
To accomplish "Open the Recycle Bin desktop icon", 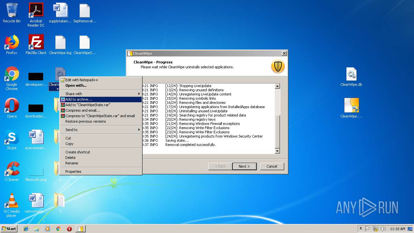I will click(x=12, y=13).
